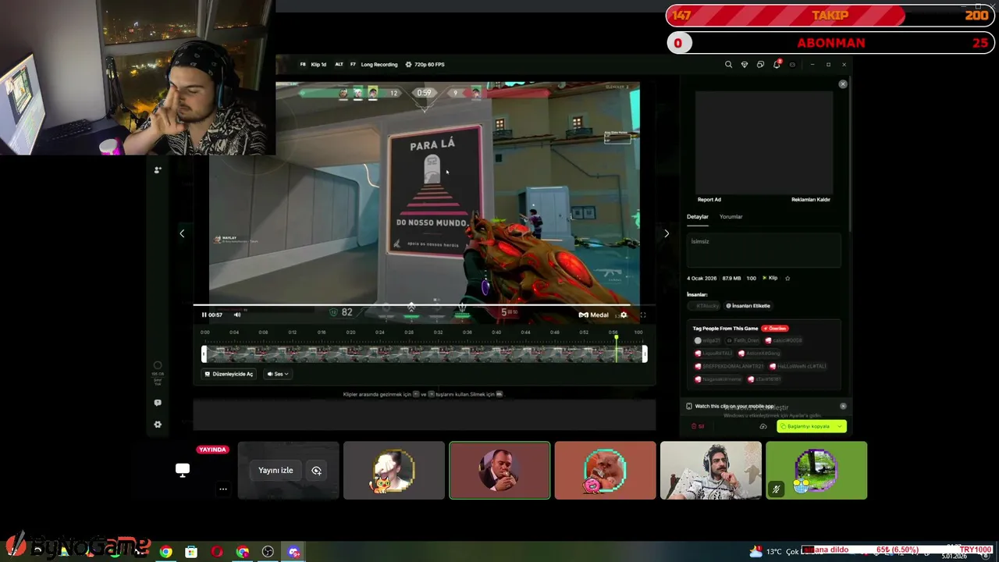This screenshot has width=999, height=562.
Task: Open Medal settings gear in sidebar
Action: (x=158, y=425)
